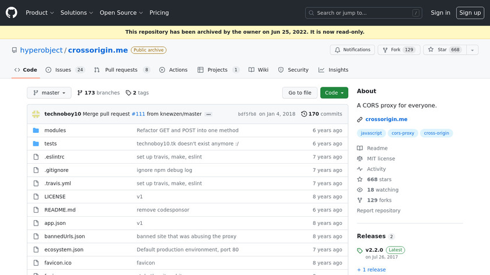The height and width of the screenshot is (275, 490).
Task: Click technoboy10's avatar image
Action: pos(36,114)
